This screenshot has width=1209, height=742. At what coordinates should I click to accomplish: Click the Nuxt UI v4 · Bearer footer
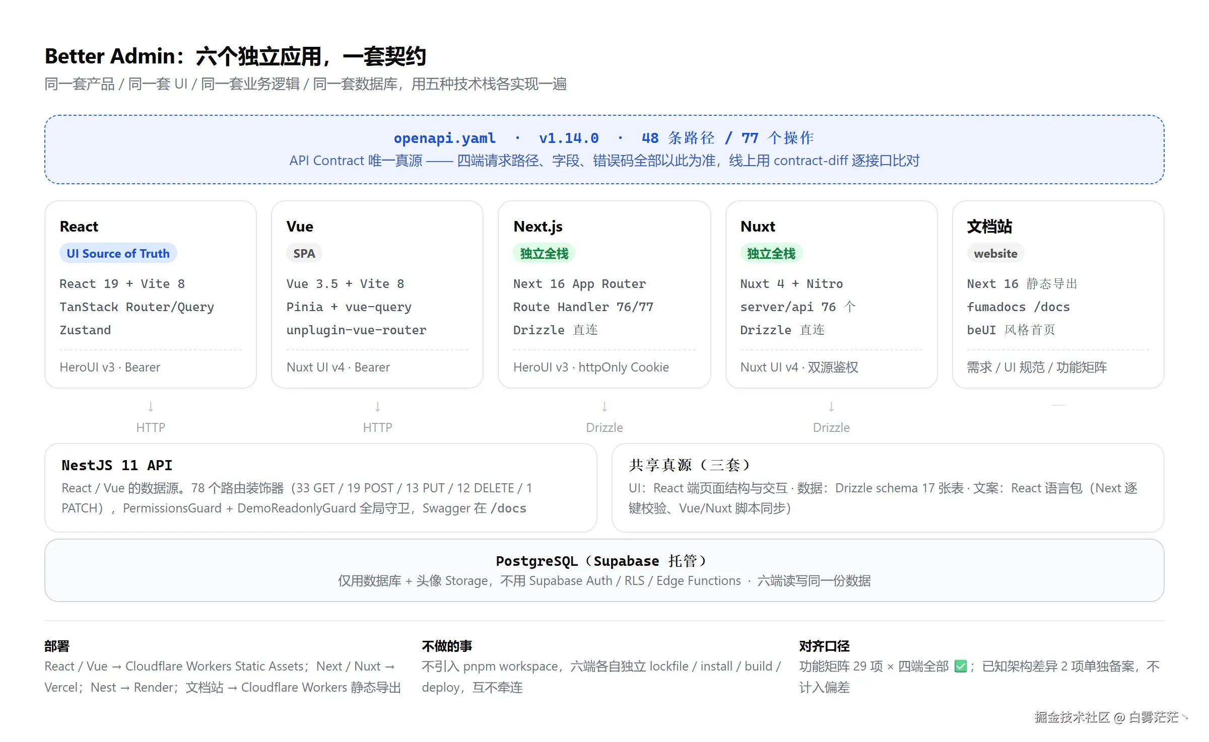click(338, 367)
